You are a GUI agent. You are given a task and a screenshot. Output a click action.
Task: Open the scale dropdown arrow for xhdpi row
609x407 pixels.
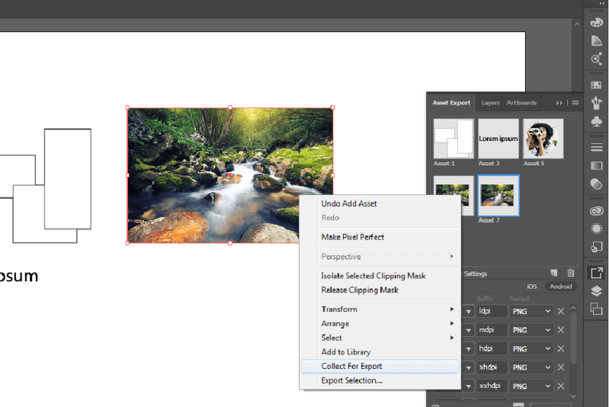click(469, 367)
